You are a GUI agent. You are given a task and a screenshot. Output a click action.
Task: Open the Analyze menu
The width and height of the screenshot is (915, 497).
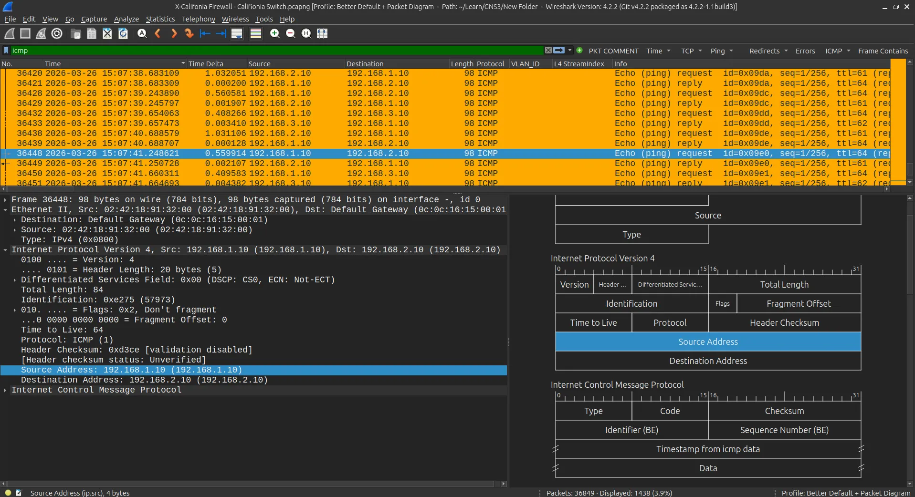[126, 19]
